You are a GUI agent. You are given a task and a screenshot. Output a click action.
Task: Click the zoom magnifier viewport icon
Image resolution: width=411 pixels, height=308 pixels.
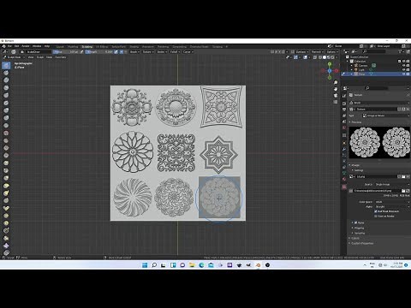(x=336, y=83)
